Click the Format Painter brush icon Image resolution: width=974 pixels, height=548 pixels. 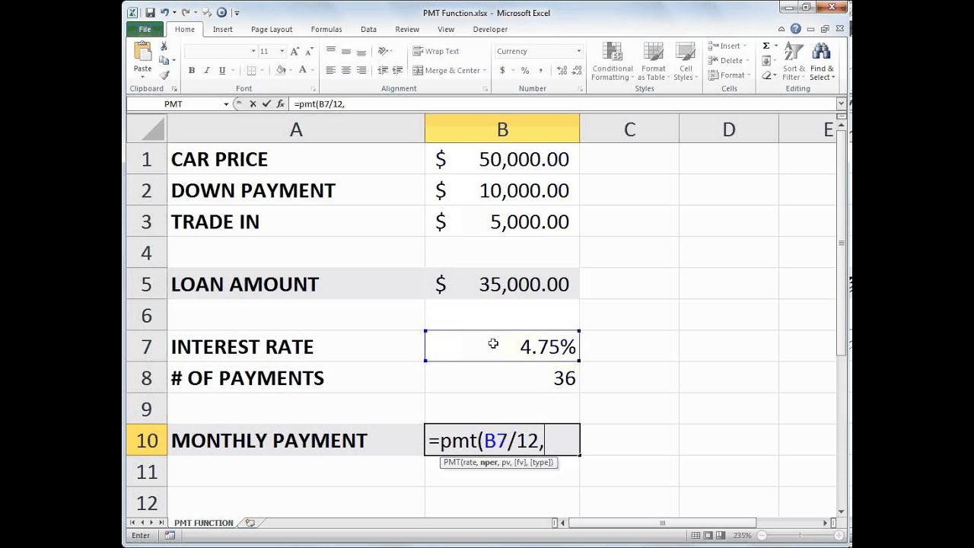pyautogui.click(x=164, y=75)
